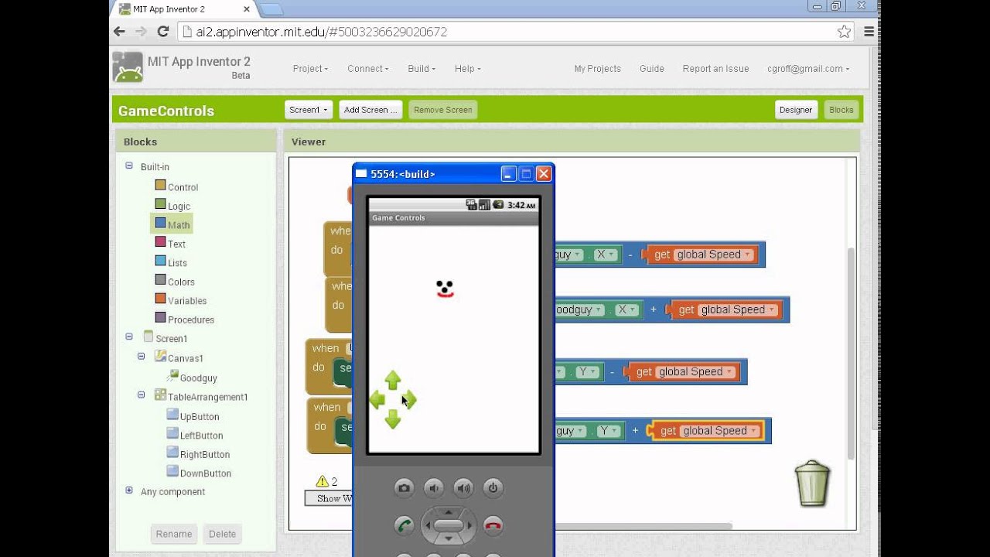Open the cgroff@gmail.com account dropdown
The height and width of the screenshot is (557, 990).
point(808,69)
